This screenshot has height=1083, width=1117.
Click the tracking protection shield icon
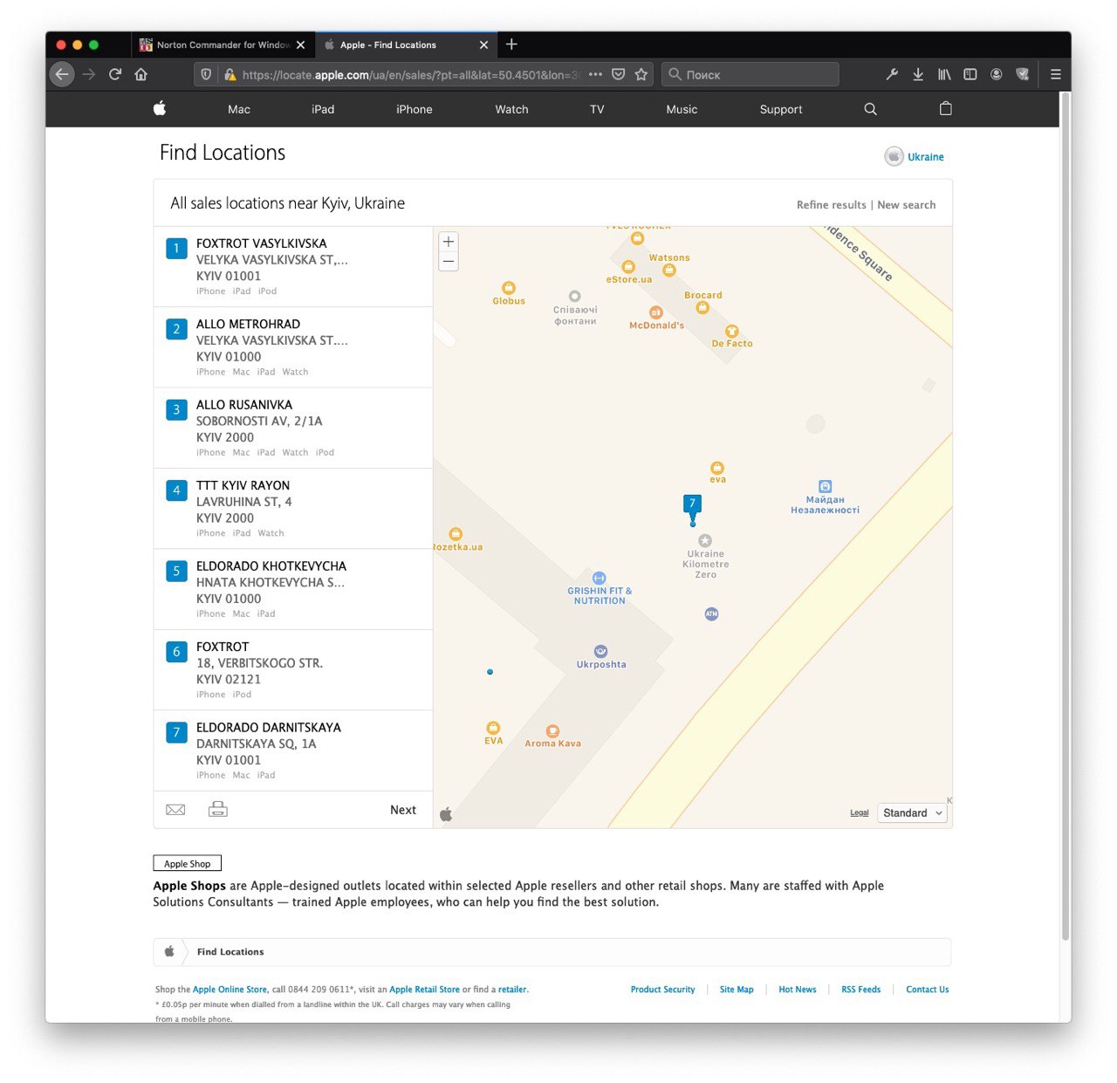coord(206,75)
